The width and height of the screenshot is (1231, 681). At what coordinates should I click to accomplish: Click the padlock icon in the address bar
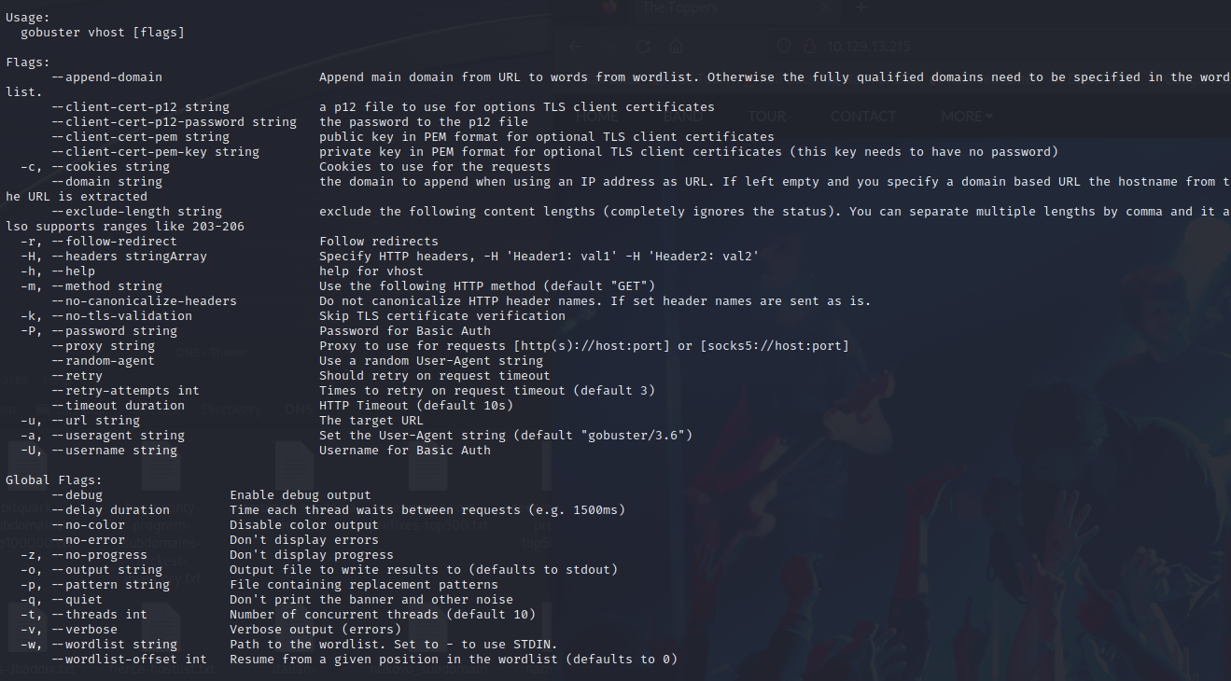[x=809, y=44]
